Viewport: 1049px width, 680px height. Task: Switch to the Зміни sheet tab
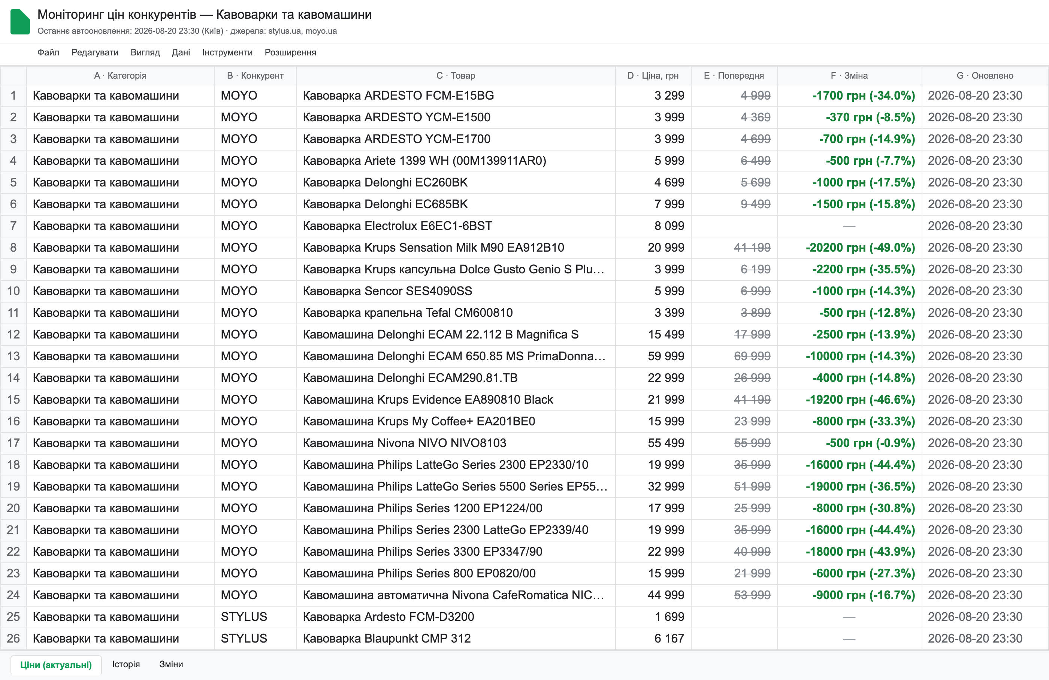171,664
